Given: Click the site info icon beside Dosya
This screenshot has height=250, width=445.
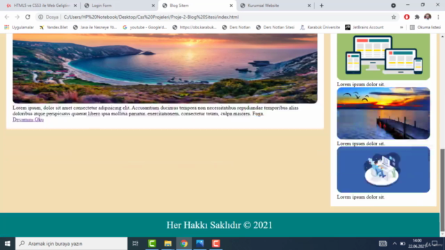Looking at the screenshot, I should pyautogui.click(x=40, y=17).
